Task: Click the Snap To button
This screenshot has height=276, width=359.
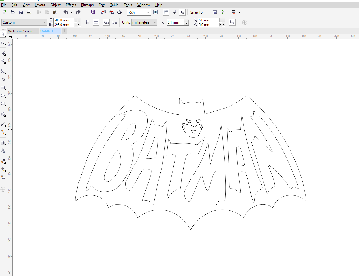Action: click(196, 12)
